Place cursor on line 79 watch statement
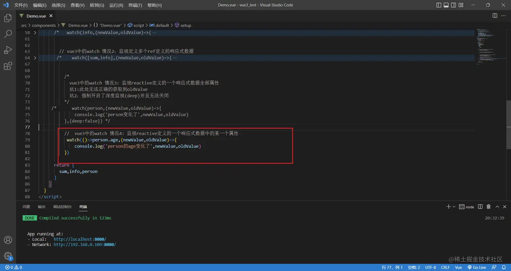The image size is (511, 271). coord(122,140)
